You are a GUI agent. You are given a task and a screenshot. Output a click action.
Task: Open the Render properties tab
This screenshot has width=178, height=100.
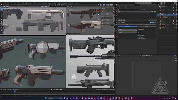[117, 10]
